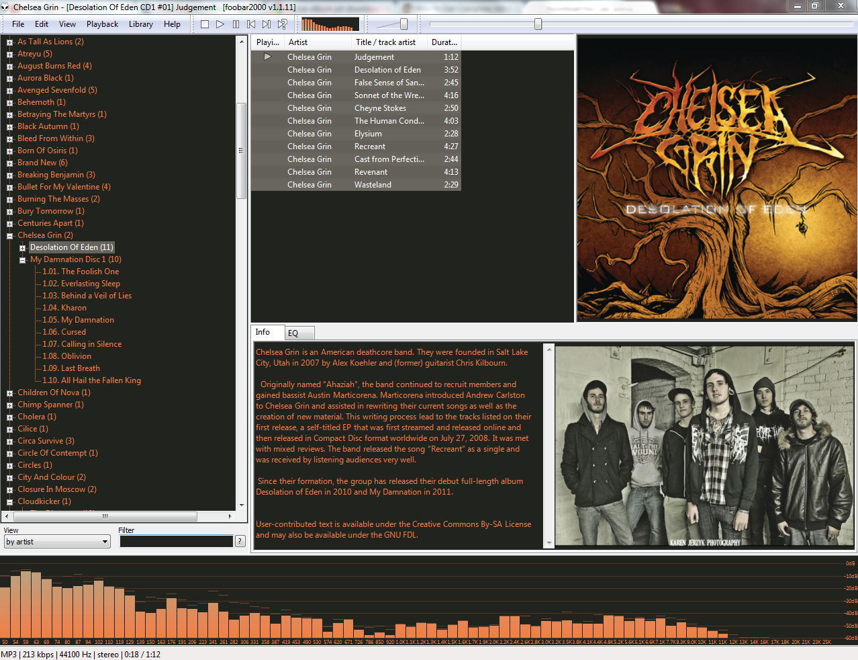The width and height of the screenshot is (858, 660).
Task: Select the 'Judgement' playlist row
Action: [356, 57]
